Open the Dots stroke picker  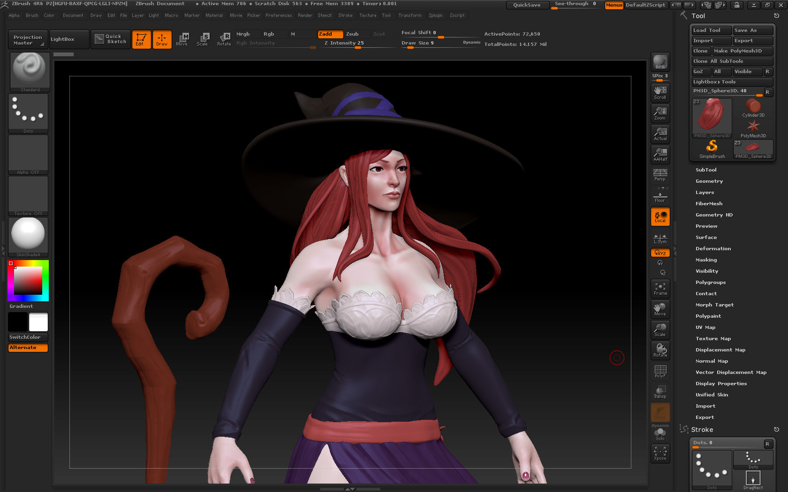pyautogui.click(x=28, y=113)
